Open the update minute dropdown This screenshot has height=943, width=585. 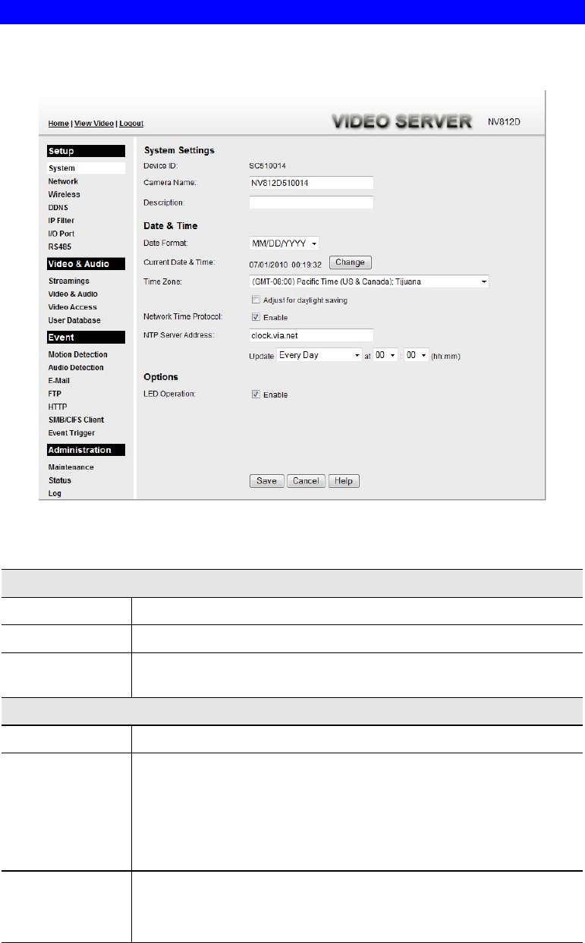pyautogui.click(x=418, y=355)
